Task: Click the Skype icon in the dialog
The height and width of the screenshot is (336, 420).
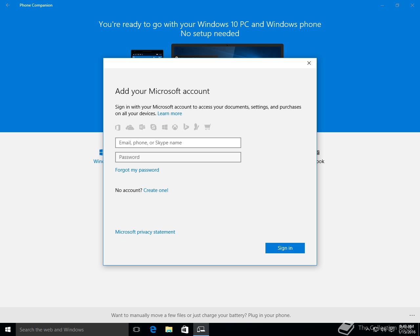Action: click(153, 127)
